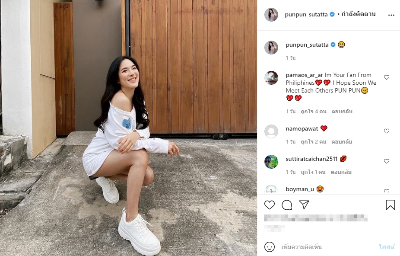Click the กำลังติดตาม following button
The width and height of the screenshot is (400, 256).
(359, 14)
